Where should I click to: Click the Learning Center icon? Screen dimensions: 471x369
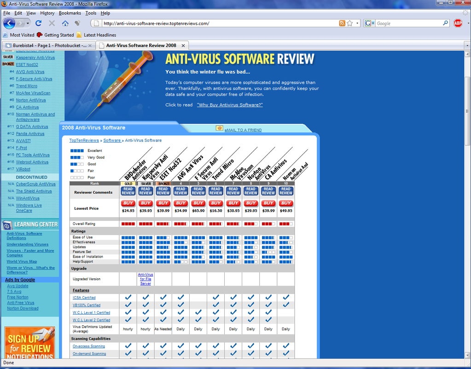pyautogui.click(x=7, y=225)
